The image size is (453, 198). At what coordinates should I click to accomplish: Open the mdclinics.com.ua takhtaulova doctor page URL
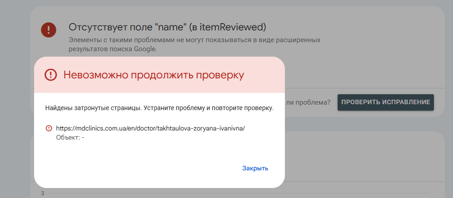[x=150, y=129]
